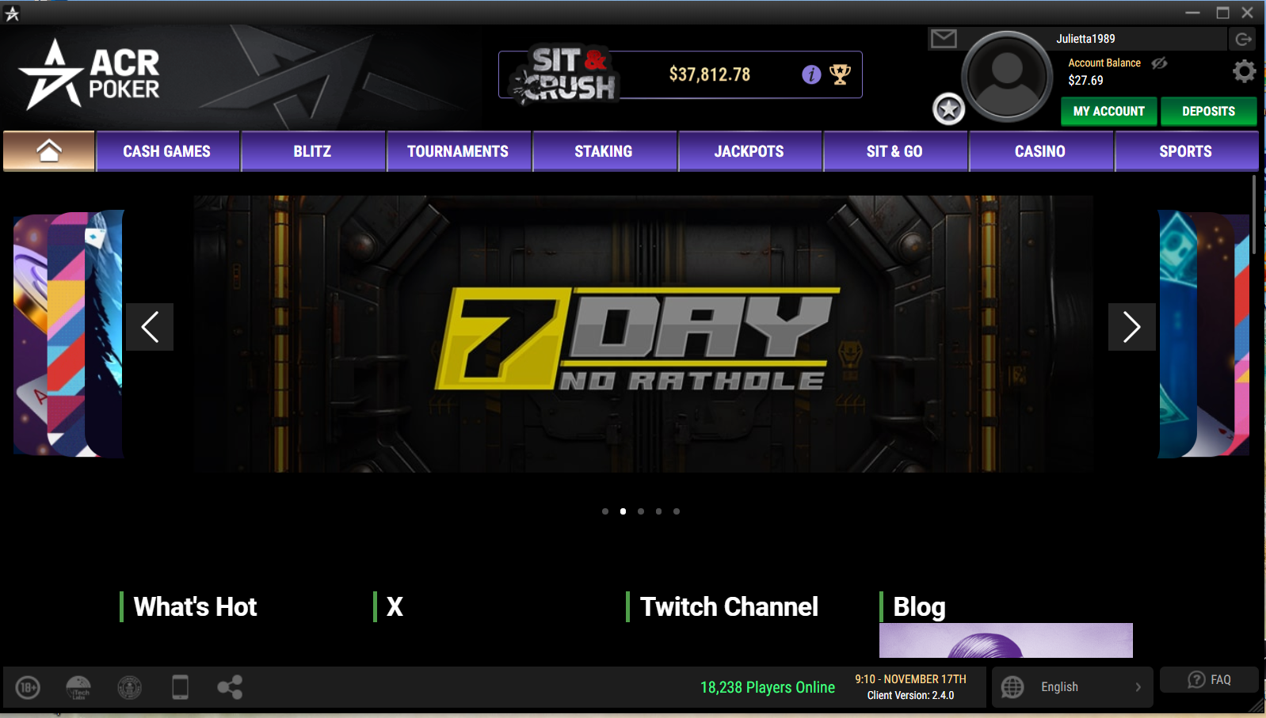This screenshot has width=1266, height=718.
Task: Select the Staking tab
Action: (604, 151)
